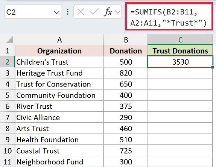Select the Heritage Trust Fund cell
The height and width of the screenshot is (167, 216).
point(59,73)
